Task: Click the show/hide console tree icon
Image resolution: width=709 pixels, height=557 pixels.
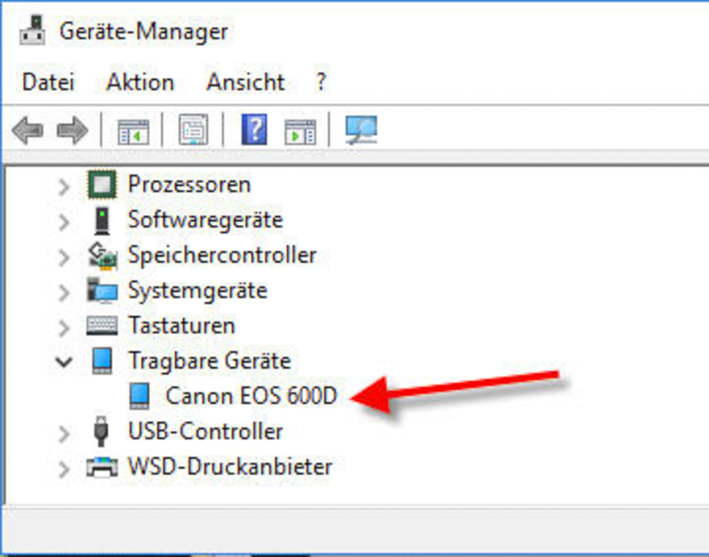Action: 133,131
